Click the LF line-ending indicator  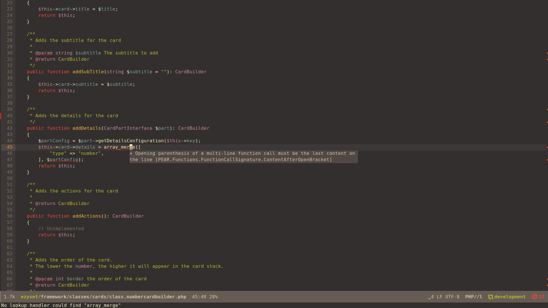click(x=440, y=297)
